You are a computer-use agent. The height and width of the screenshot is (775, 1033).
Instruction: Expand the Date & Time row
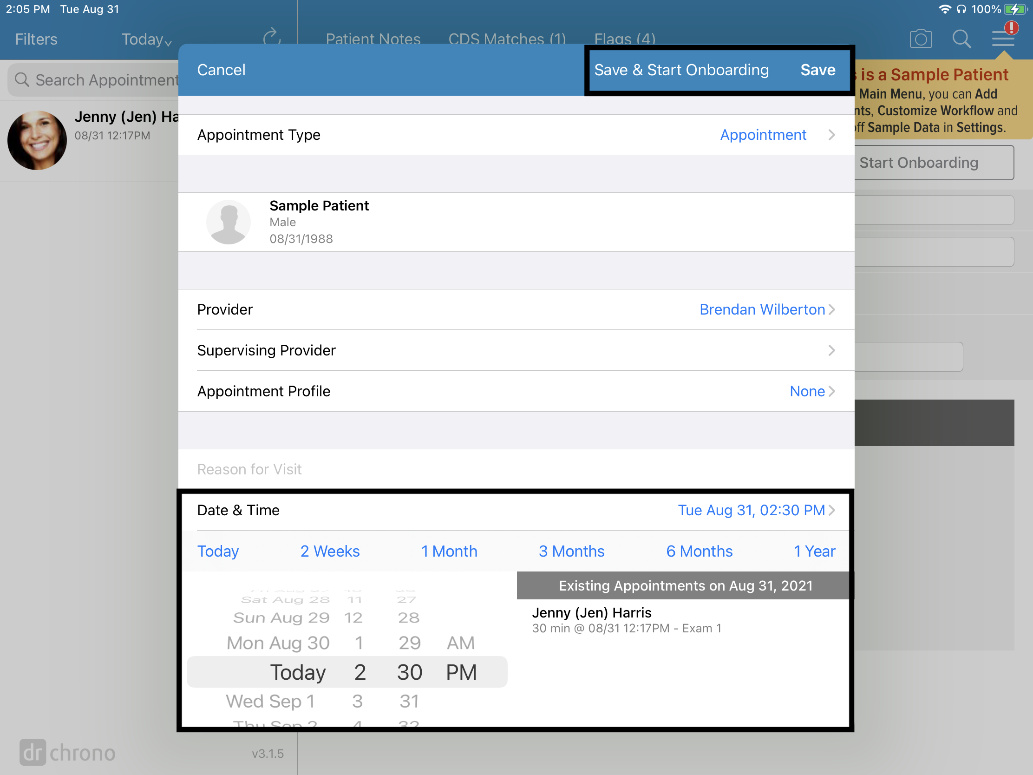pyautogui.click(x=516, y=510)
